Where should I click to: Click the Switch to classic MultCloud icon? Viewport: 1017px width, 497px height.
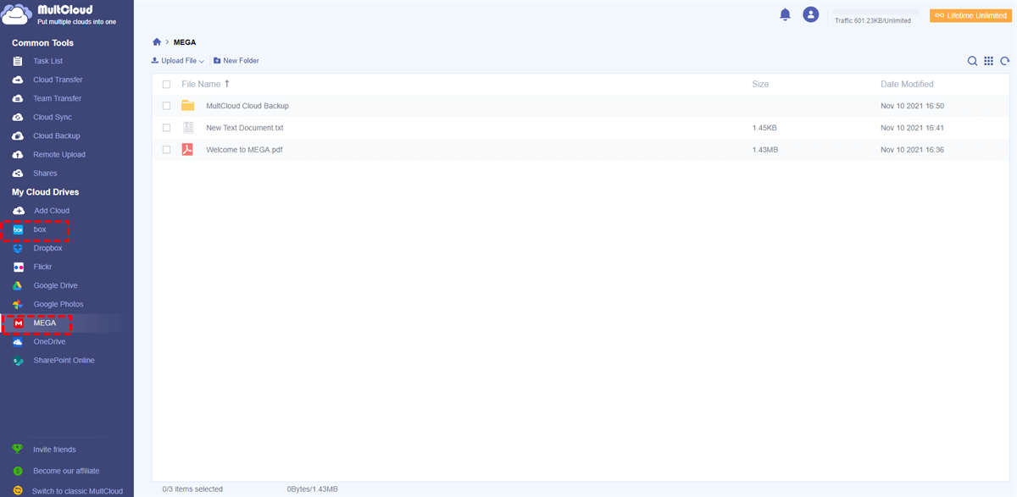tap(18, 491)
